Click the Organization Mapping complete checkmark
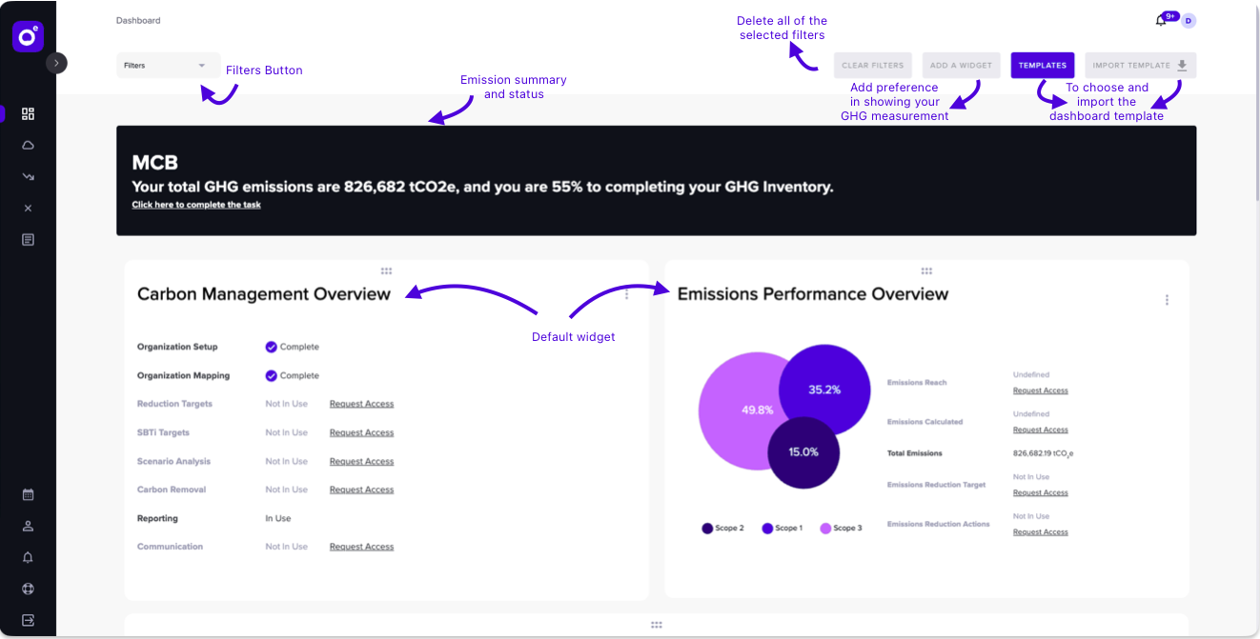The width and height of the screenshot is (1260, 639). click(x=270, y=375)
